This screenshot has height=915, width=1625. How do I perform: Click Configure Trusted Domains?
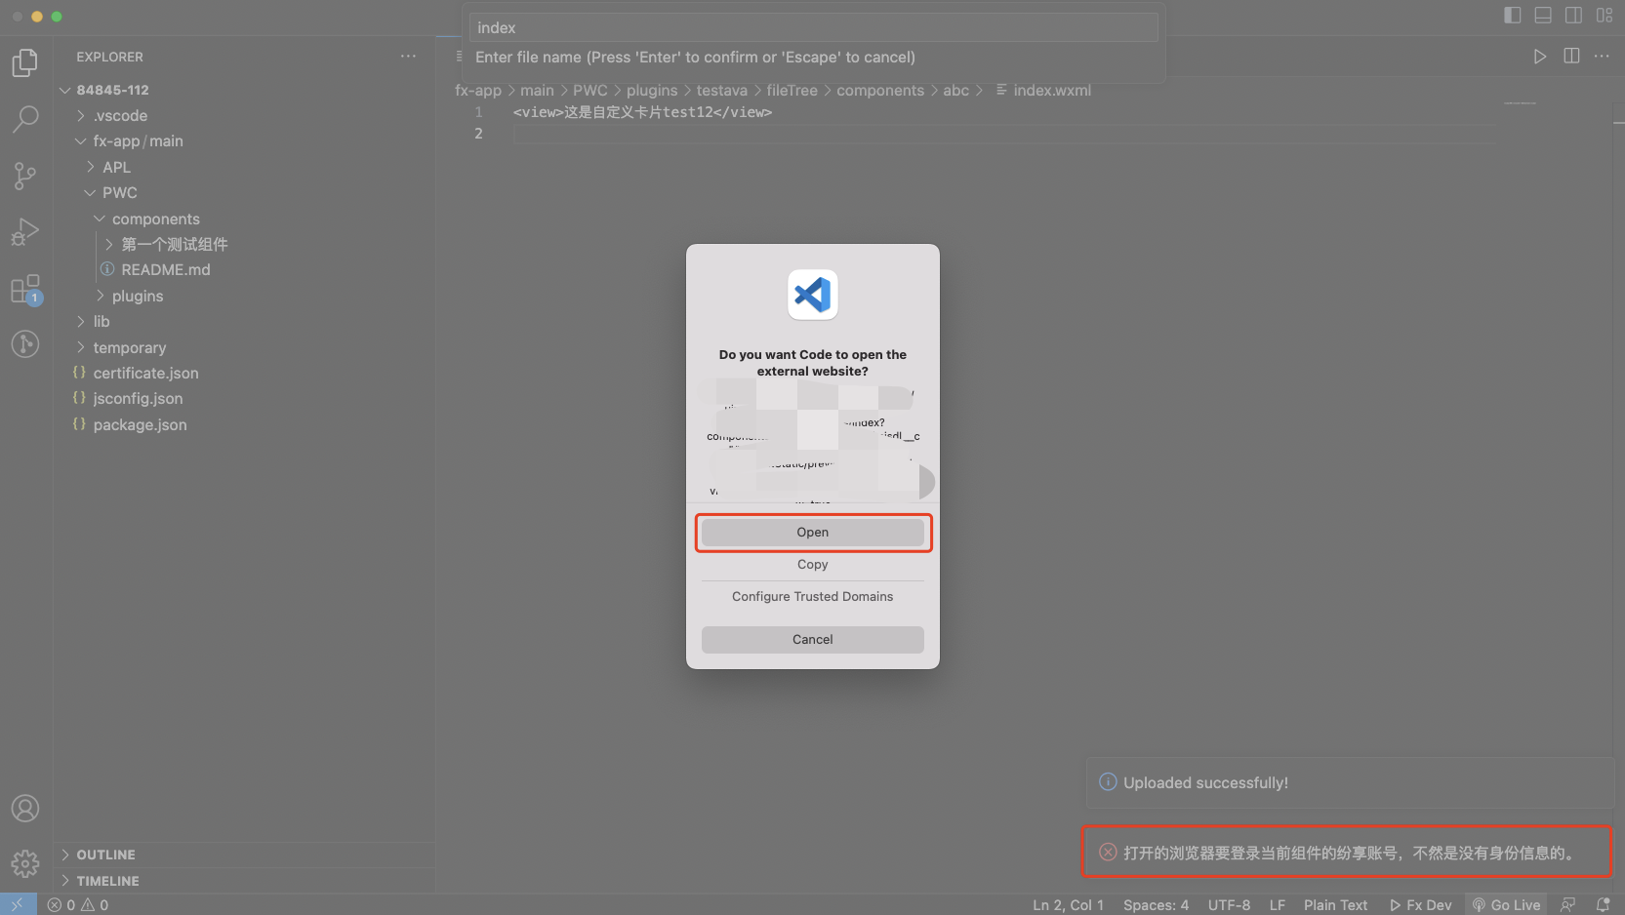click(x=812, y=596)
